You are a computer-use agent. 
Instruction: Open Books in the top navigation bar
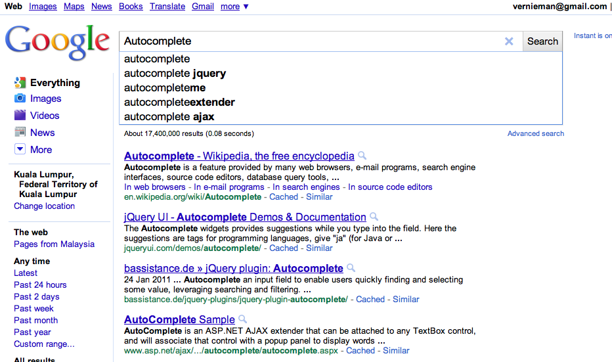(131, 7)
